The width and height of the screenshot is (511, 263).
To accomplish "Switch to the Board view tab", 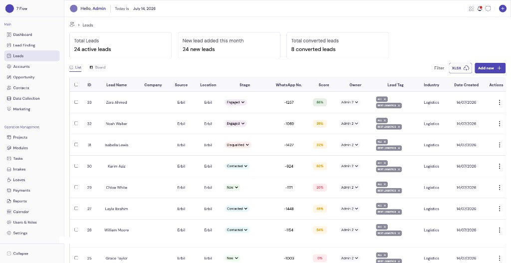I will (97, 67).
